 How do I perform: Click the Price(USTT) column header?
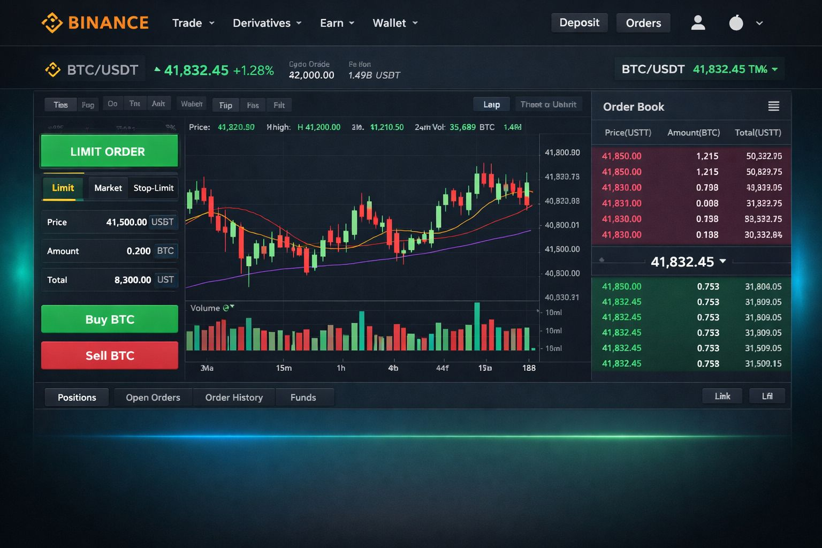pyautogui.click(x=628, y=132)
